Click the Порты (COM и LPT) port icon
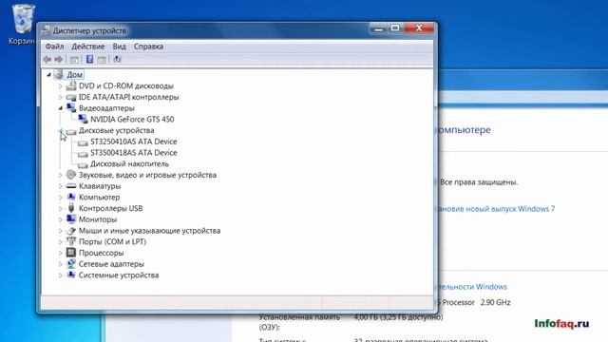Screen dimensions: 608x342 pos(71,241)
